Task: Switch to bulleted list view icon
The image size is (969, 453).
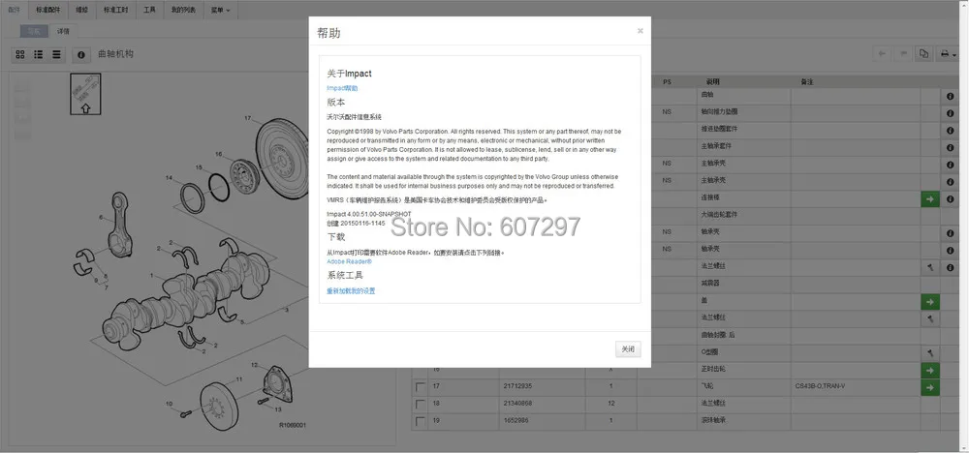Action: click(x=39, y=54)
